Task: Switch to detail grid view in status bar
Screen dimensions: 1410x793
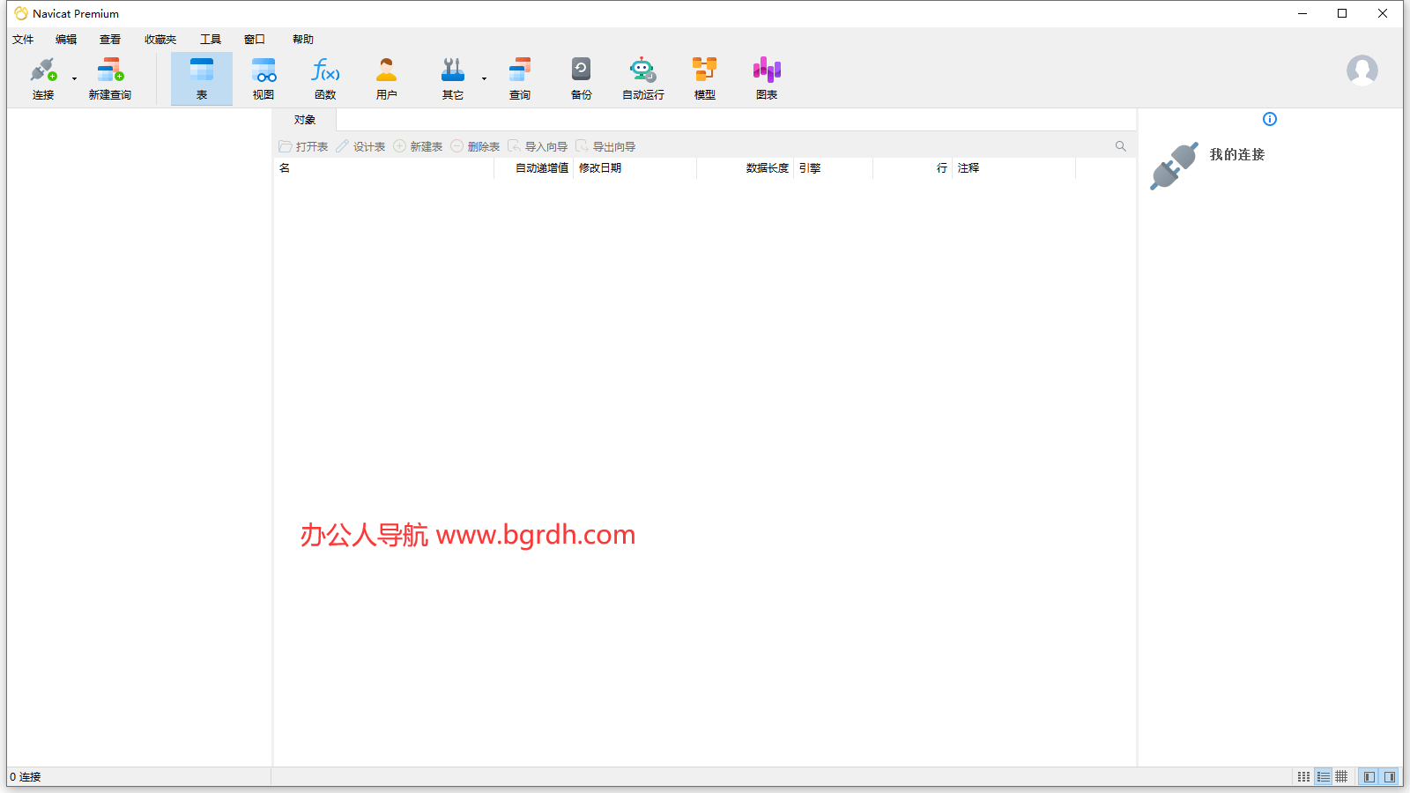Action: [1341, 777]
